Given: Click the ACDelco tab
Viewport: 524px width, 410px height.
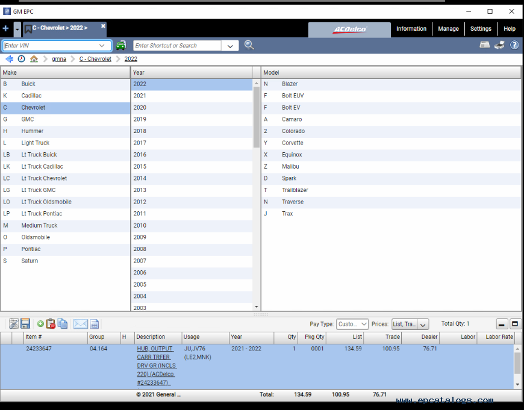Looking at the screenshot, I should 349,30.
